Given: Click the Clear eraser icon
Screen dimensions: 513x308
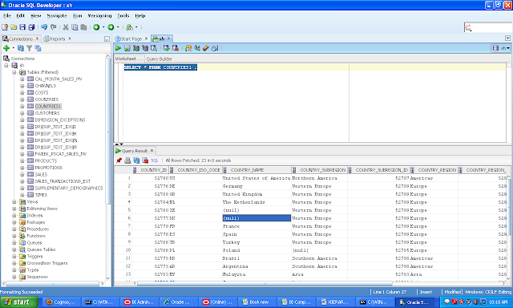Looking at the screenshot, I should point(206,48).
